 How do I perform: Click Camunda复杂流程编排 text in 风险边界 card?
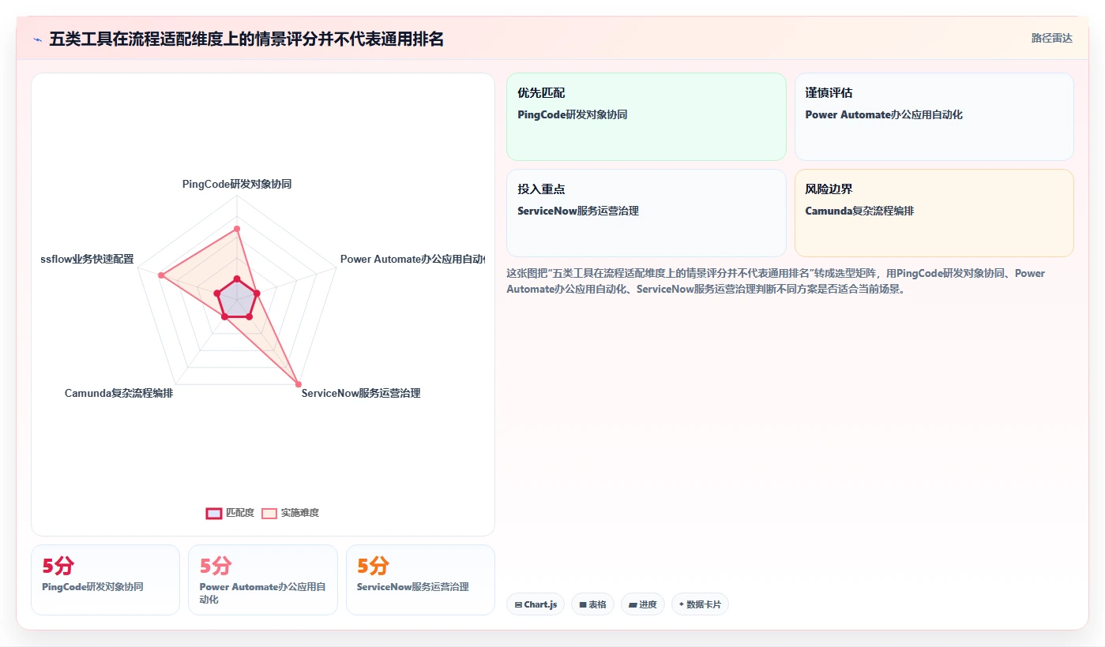859,211
